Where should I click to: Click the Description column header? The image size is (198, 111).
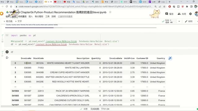click(x=83, y=58)
